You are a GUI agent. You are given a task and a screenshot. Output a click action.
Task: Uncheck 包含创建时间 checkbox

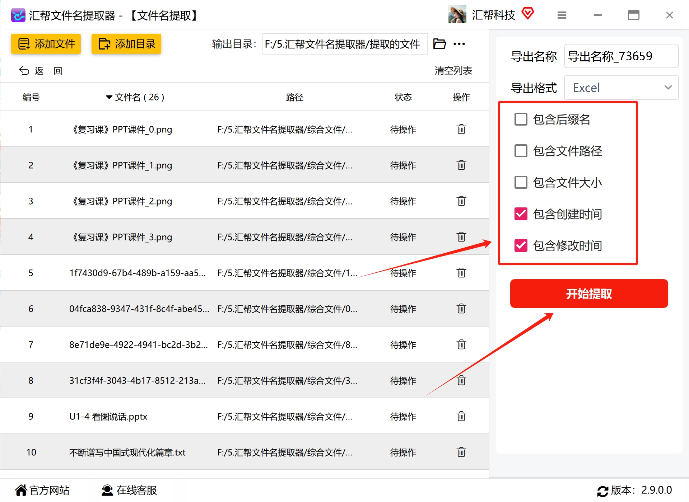(521, 214)
